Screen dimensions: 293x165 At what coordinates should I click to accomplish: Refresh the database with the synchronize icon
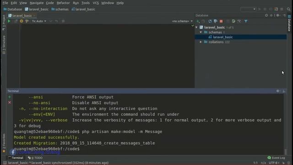pos(210,22)
